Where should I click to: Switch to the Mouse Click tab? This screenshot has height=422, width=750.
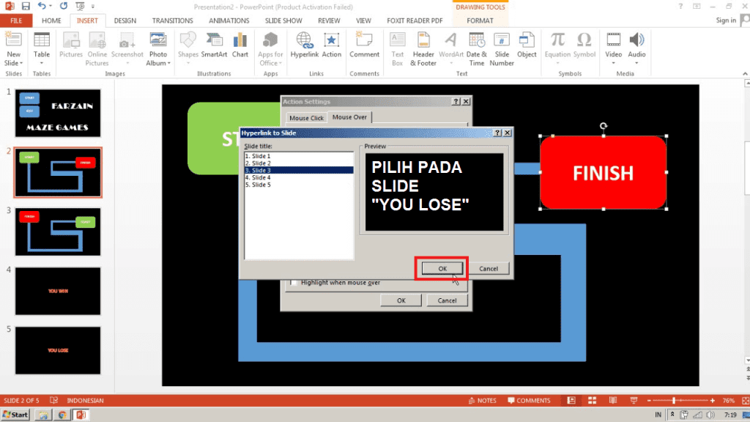pos(306,117)
